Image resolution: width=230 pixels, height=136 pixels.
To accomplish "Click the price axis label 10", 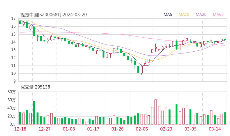I will tap(13, 74).
